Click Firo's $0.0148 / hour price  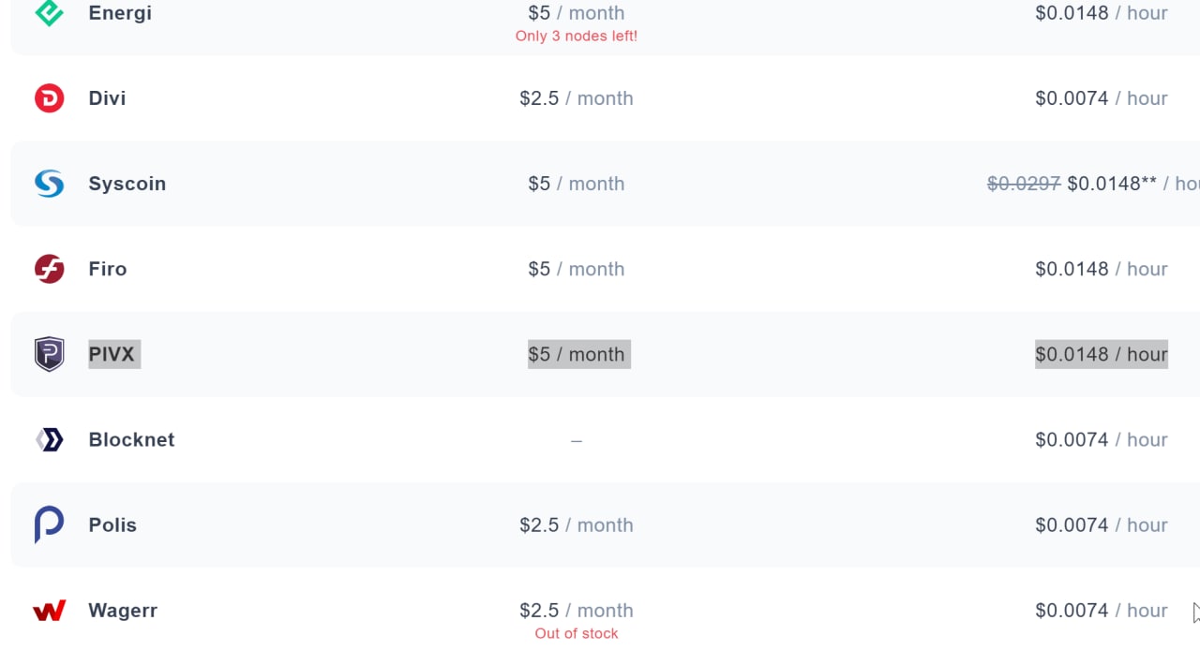[1102, 269]
